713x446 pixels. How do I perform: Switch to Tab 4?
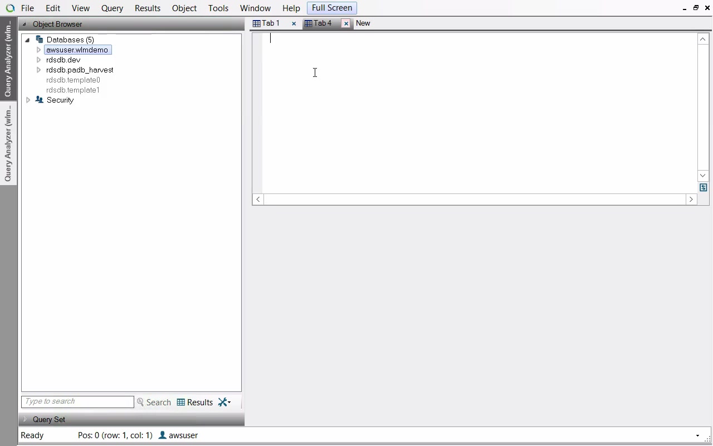click(x=323, y=23)
